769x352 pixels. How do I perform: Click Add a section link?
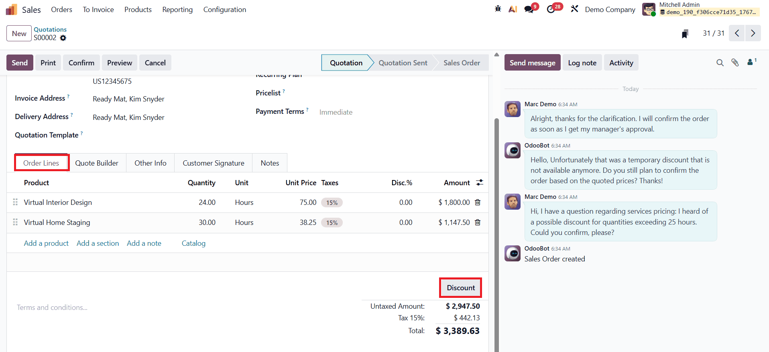(x=98, y=243)
